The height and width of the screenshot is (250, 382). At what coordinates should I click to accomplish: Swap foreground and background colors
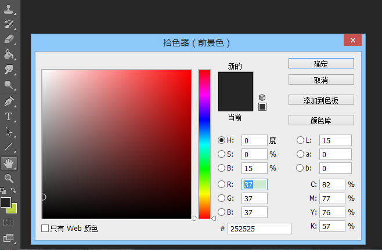[13, 190]
